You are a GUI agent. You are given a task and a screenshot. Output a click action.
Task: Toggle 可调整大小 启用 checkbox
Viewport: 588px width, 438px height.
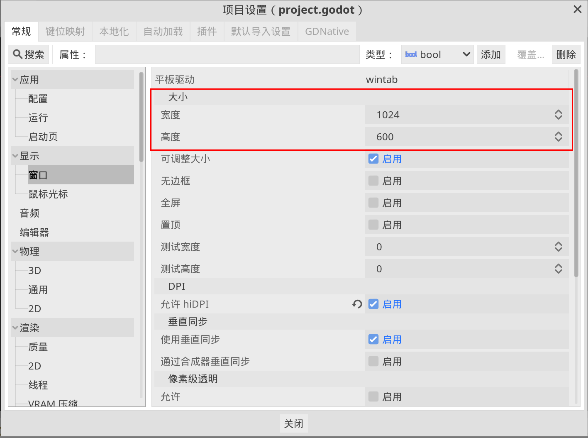click(x=373, y=159)
